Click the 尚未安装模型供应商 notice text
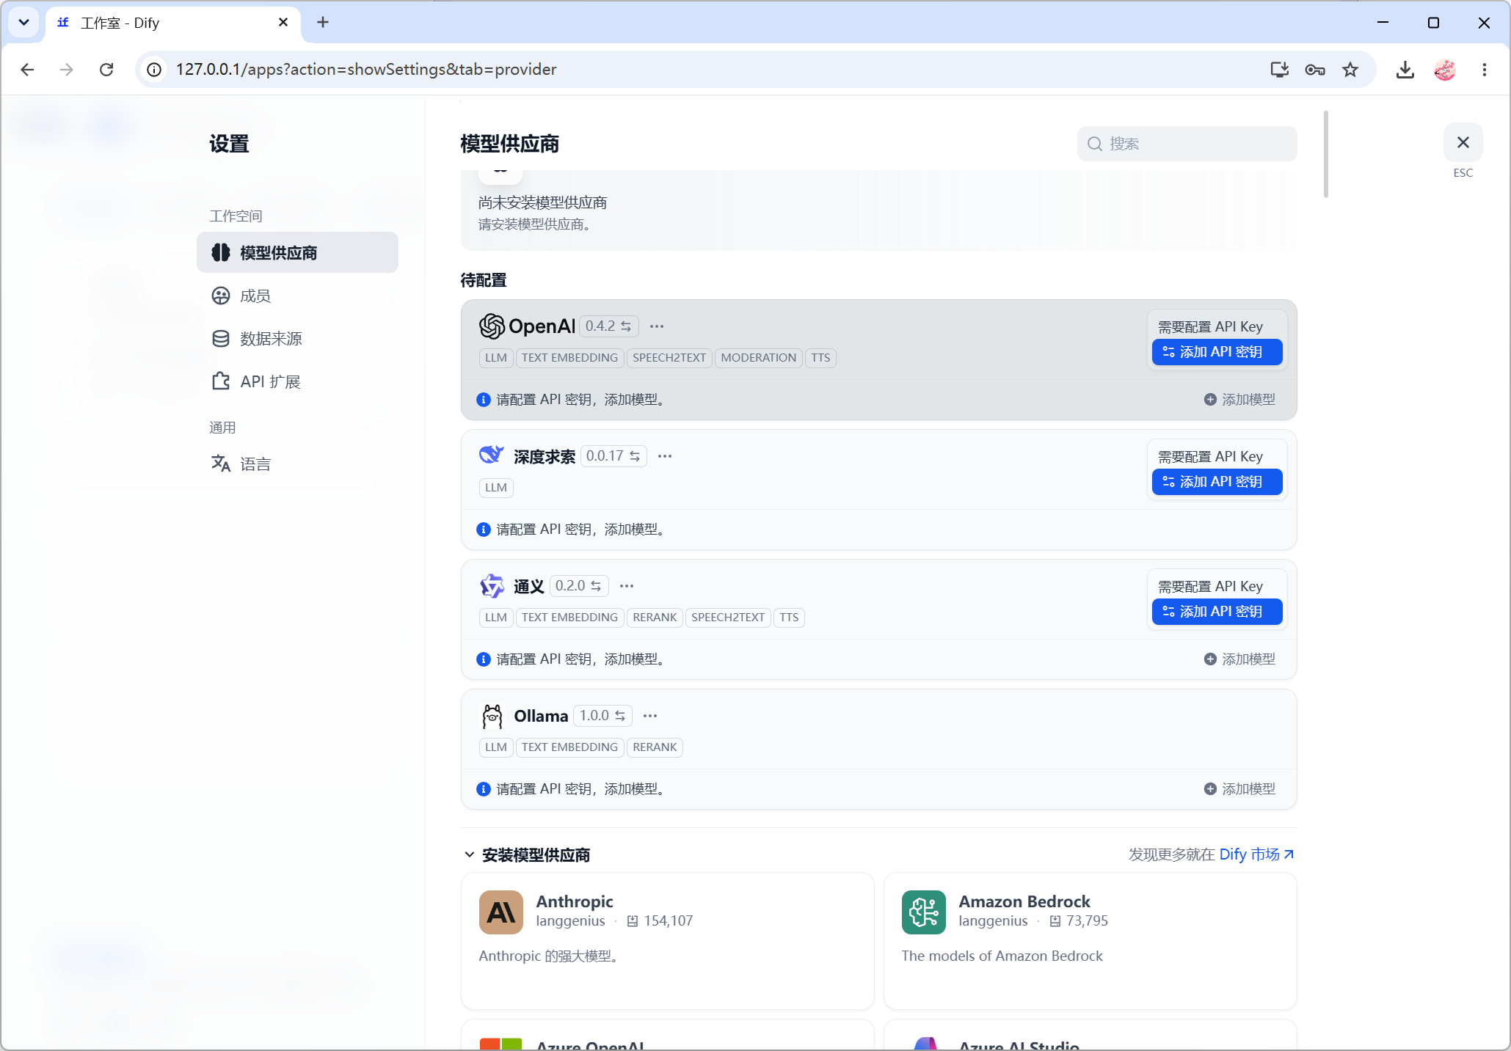The image size is (1511, 1051). pos(542,202)
